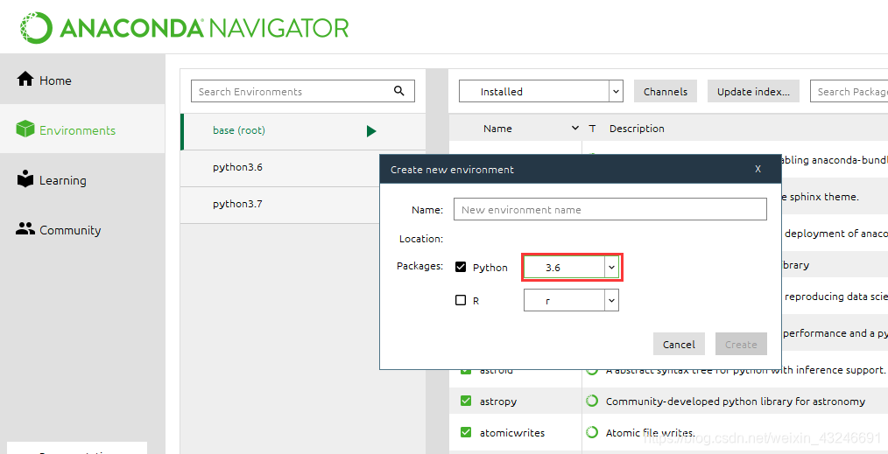
Task: Click the Atomic file writes description
Action: [650, 433]
